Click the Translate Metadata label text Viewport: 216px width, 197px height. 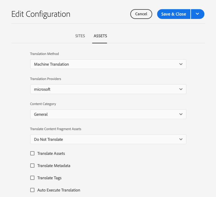[x=54, y=166]
